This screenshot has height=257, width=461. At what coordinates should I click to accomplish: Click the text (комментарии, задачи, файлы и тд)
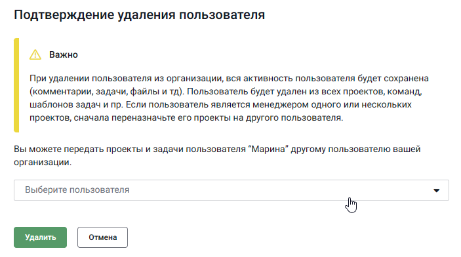click(x=107, y=92)
